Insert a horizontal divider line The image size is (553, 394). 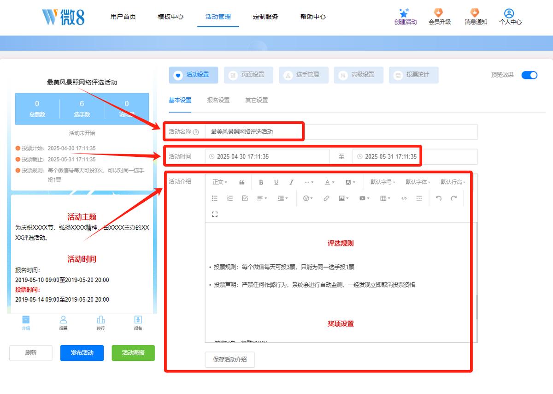click(x=419, y=198)
